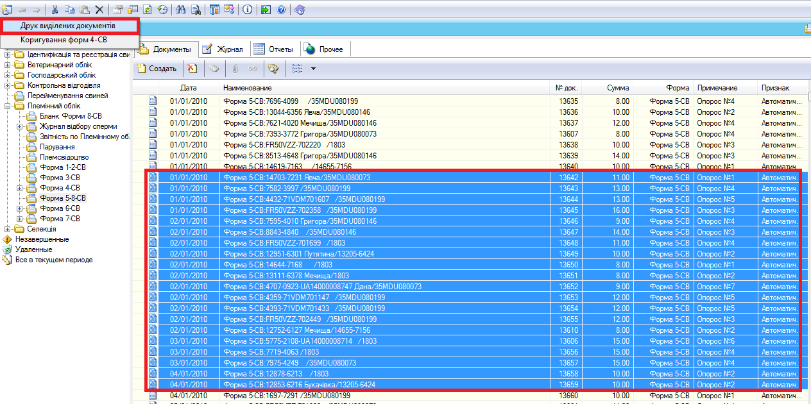
Task: Click the scissors Cut icon
Action: point(55,10)
